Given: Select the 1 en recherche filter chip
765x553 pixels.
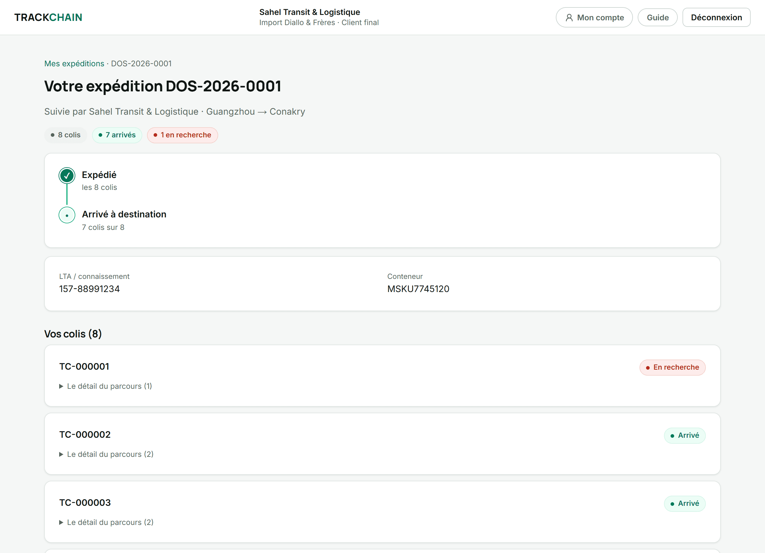Looking at the screenshot, I should click(x=182, y=135).
